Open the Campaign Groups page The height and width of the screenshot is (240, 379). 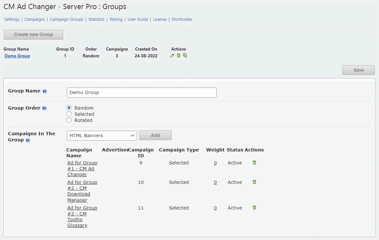point(67,19)
